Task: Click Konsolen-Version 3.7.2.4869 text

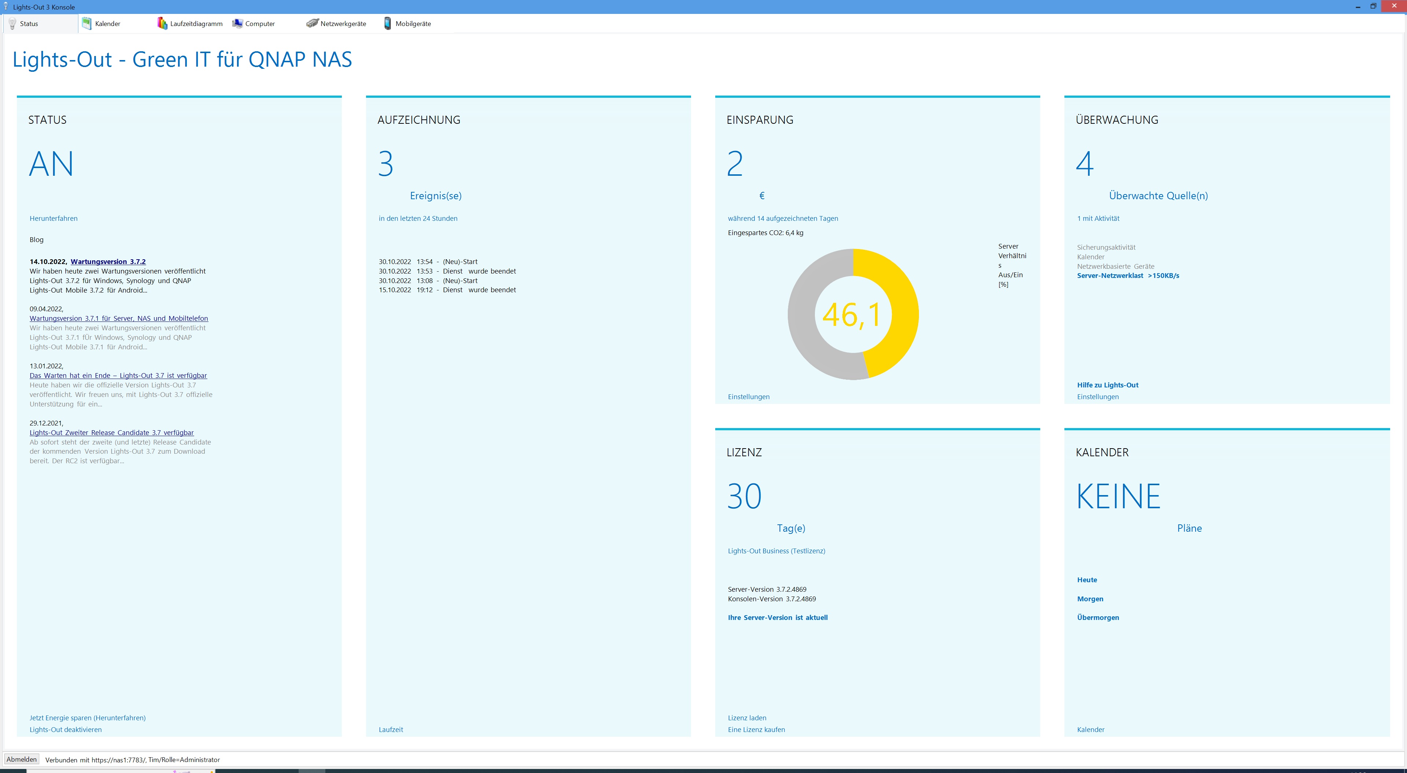Action: coord(772,599)
